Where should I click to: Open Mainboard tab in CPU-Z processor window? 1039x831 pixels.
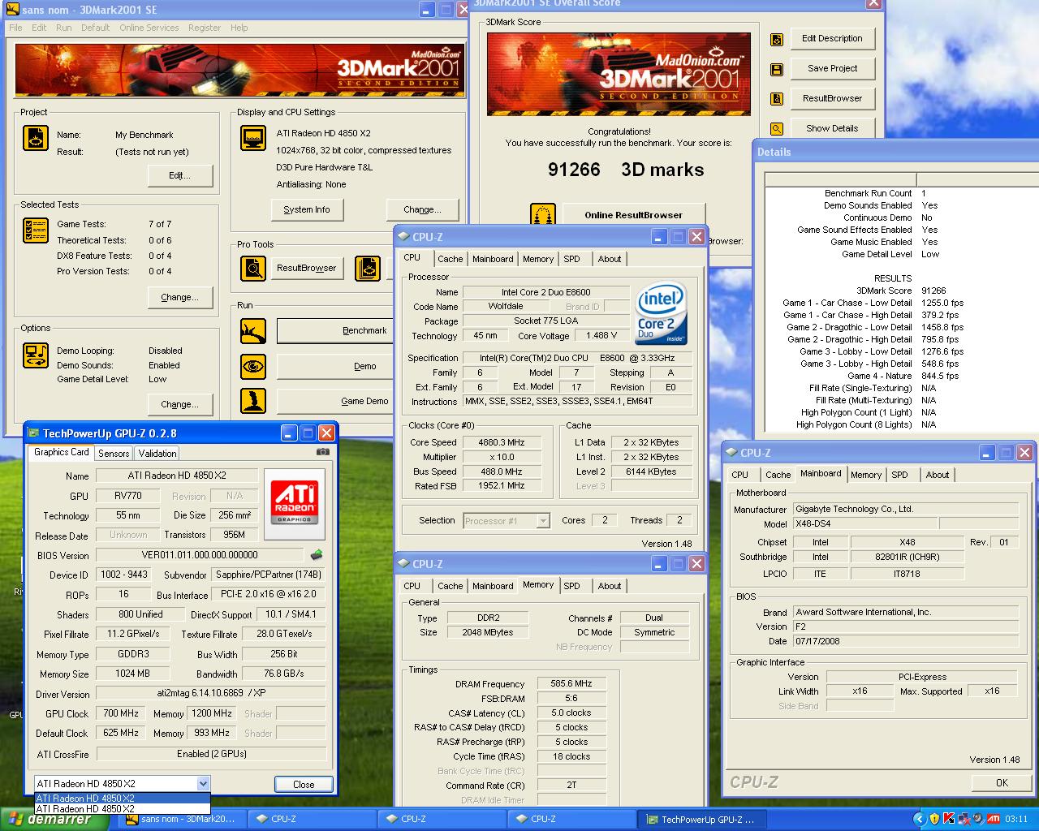[493, 259]
